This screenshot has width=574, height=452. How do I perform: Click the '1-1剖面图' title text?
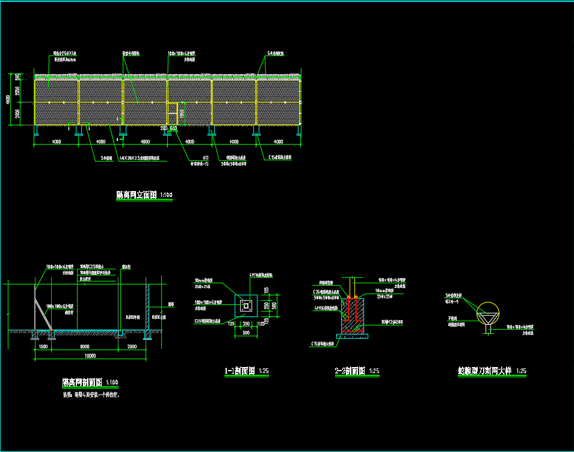click(240, 371)
